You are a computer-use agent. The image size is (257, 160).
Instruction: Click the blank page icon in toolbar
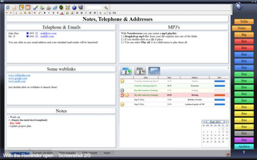(x=14, y=8)
